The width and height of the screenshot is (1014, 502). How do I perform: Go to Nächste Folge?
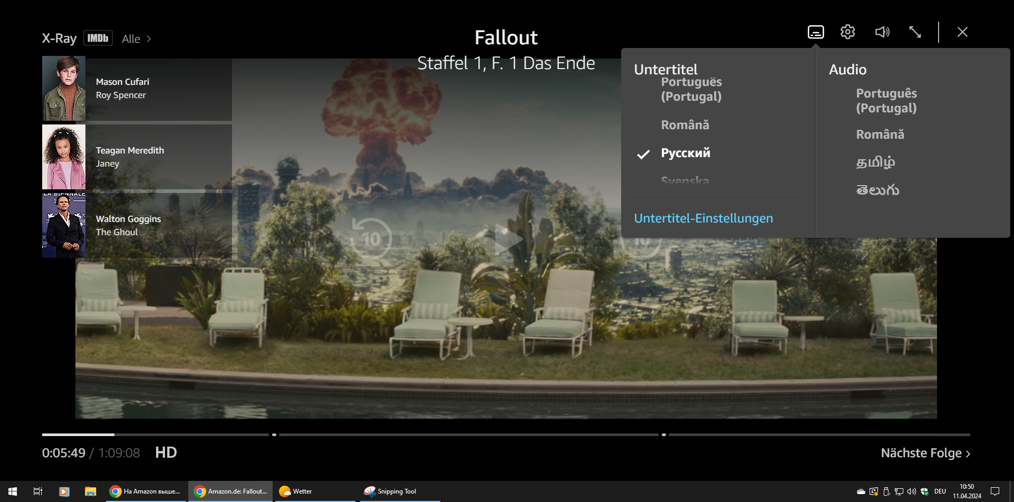click(925, 453)
